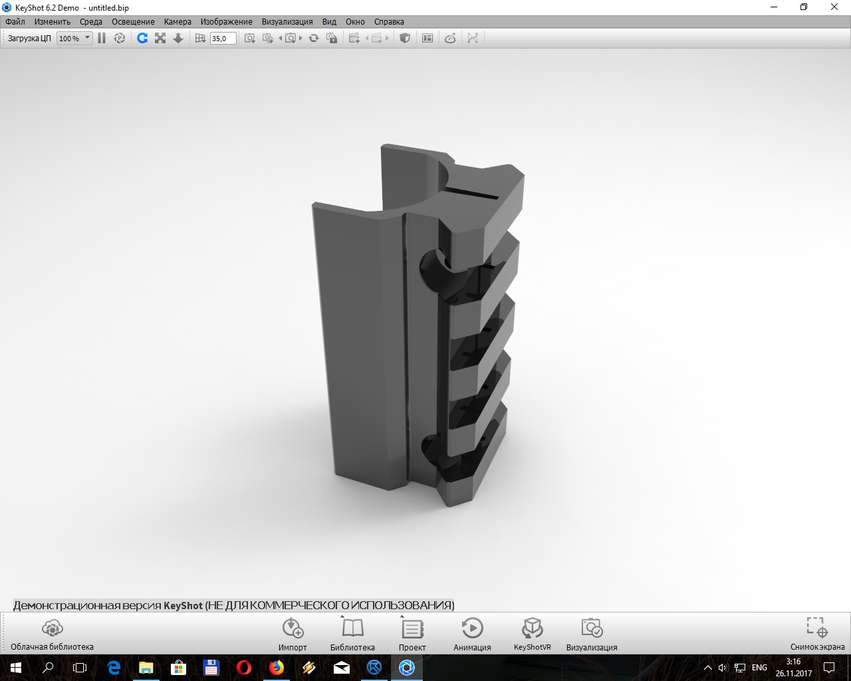Click the add viewset icon
This screenshot has width=851, height=681.
(x=268, y=39)
